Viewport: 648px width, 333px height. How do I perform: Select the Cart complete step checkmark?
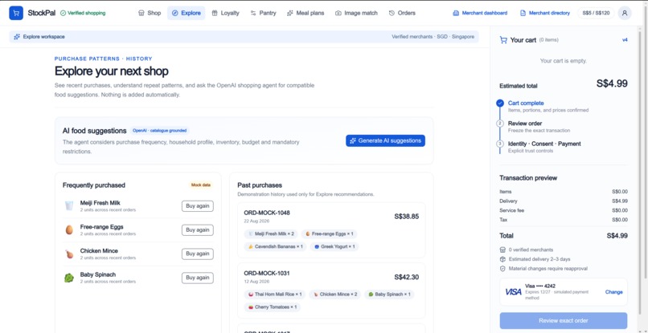click(500, 104)
